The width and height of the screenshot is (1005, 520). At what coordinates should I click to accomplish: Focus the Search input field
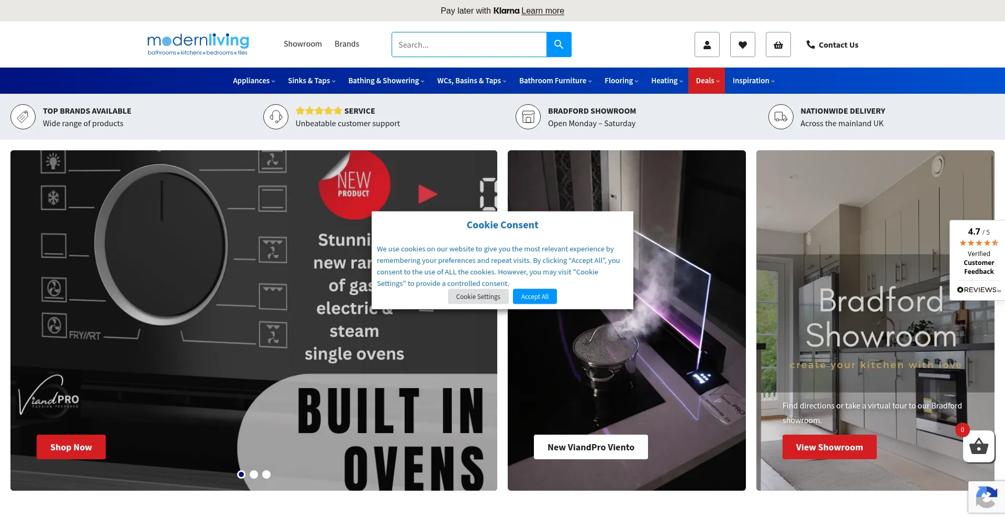[x=469, y=45]
